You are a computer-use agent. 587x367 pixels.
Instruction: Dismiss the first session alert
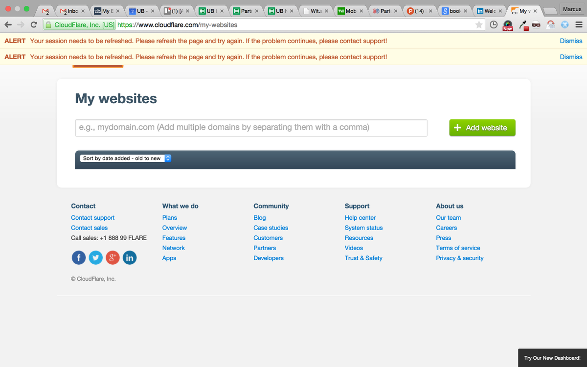pos(571,41)
